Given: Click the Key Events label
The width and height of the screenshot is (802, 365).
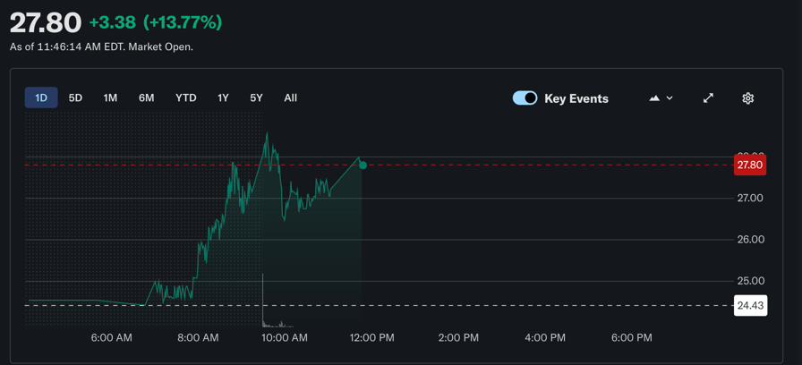Looking at the screenshot, I should tap(576, 98).
